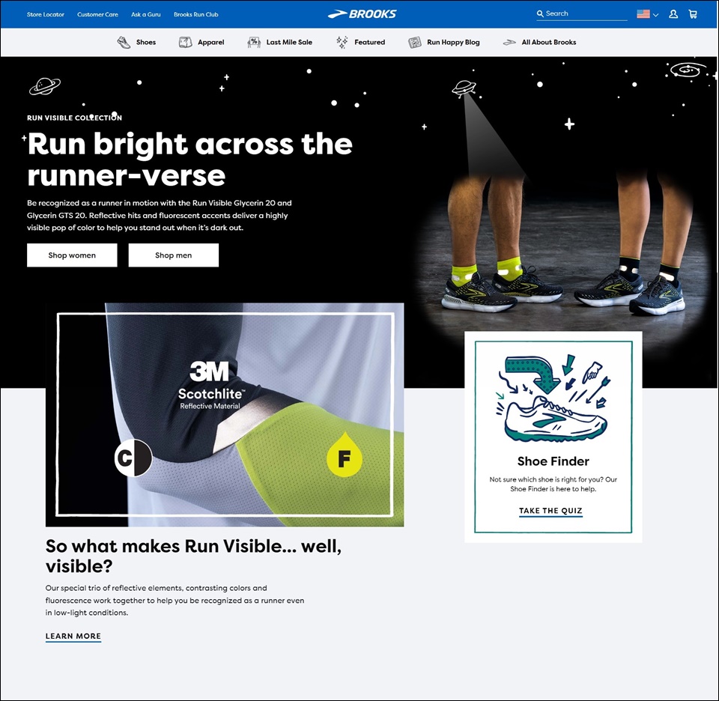This screenshot has width=719, height=701.
Task: Click the Shoe Finder heading
Action: 553,461
